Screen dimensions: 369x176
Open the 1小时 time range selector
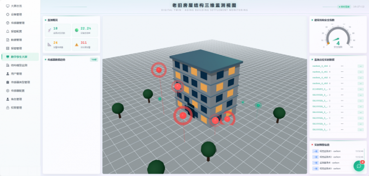[94, 60]
